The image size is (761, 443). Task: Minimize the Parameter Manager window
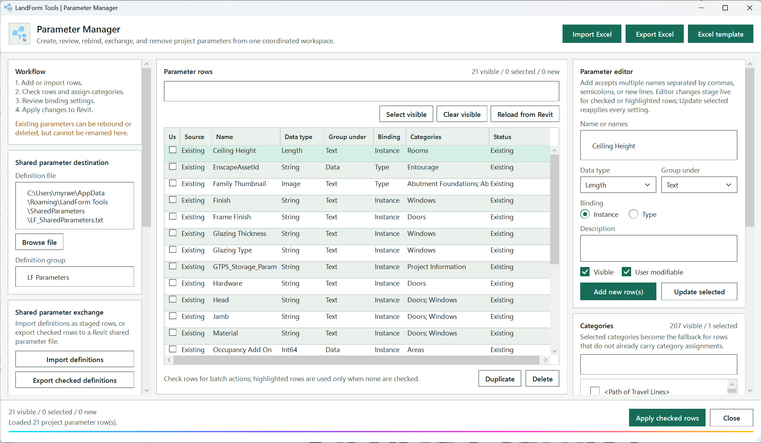click(701, 8)
